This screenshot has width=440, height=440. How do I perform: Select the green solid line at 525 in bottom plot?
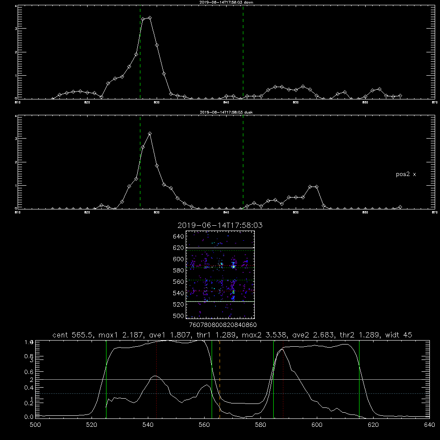tap(106, 379)
